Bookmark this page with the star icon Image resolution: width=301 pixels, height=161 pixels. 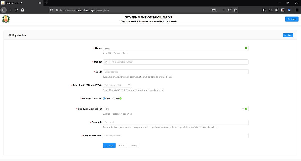[x=235, y=10]
